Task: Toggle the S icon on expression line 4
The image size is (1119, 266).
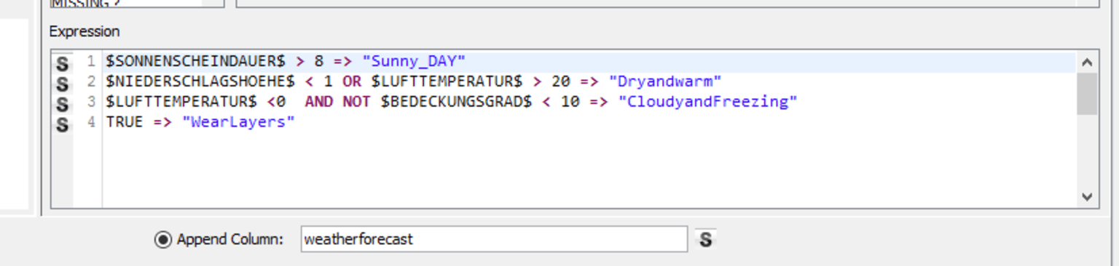Action: coord(63,124)
